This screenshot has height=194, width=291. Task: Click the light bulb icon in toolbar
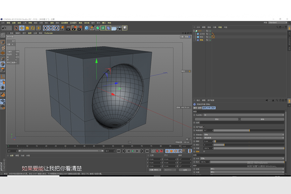tap(125, 28)
